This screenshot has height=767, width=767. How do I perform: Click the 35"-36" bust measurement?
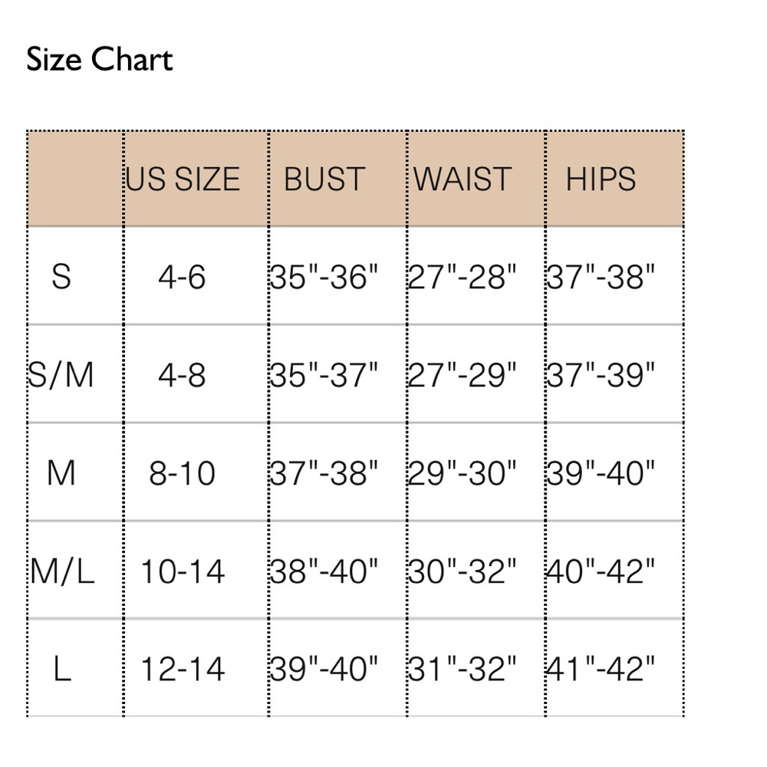click(324, 277)
